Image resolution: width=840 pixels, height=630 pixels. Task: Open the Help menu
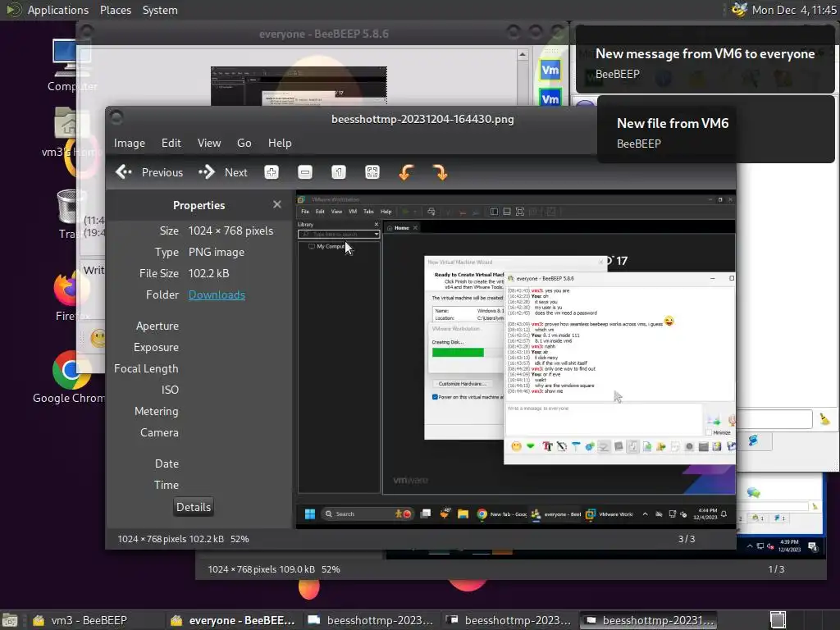pyautogui.click(x=280, y=143)
